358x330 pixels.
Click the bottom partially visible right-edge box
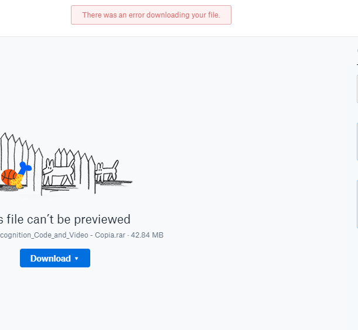[x=357, y=205]
